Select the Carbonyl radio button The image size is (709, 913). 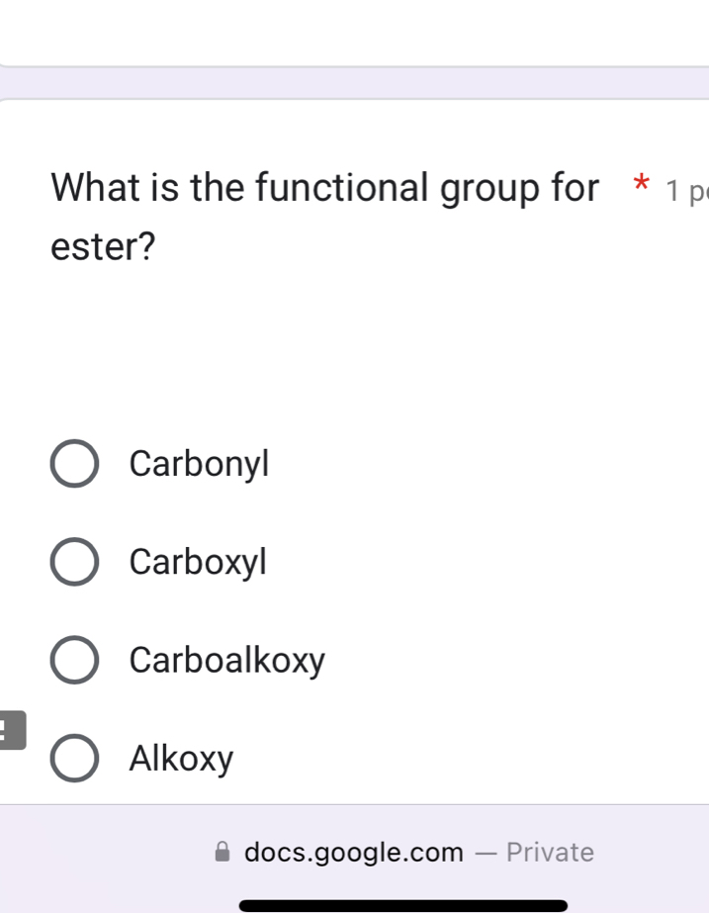pos(74,464)
